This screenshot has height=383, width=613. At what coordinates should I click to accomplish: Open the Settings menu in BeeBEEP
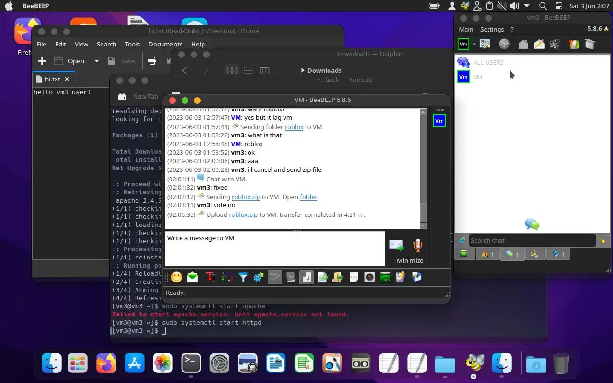coord(492,29)
